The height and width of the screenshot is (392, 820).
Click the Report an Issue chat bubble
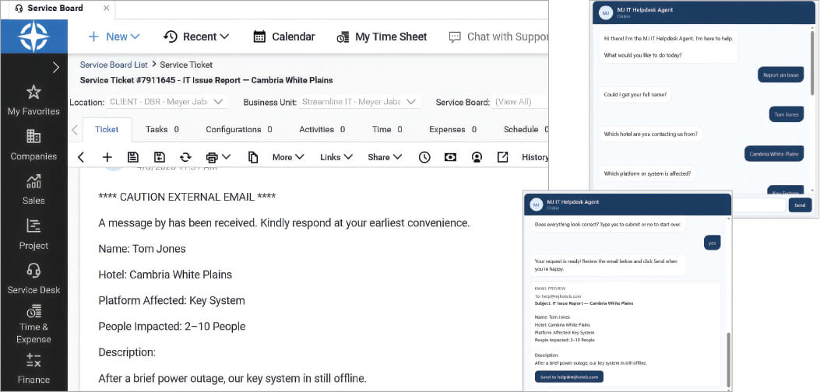pos(780,75)
